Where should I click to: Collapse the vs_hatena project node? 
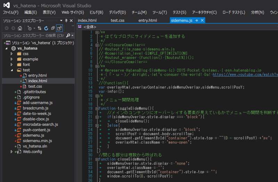tap(7, 48)
